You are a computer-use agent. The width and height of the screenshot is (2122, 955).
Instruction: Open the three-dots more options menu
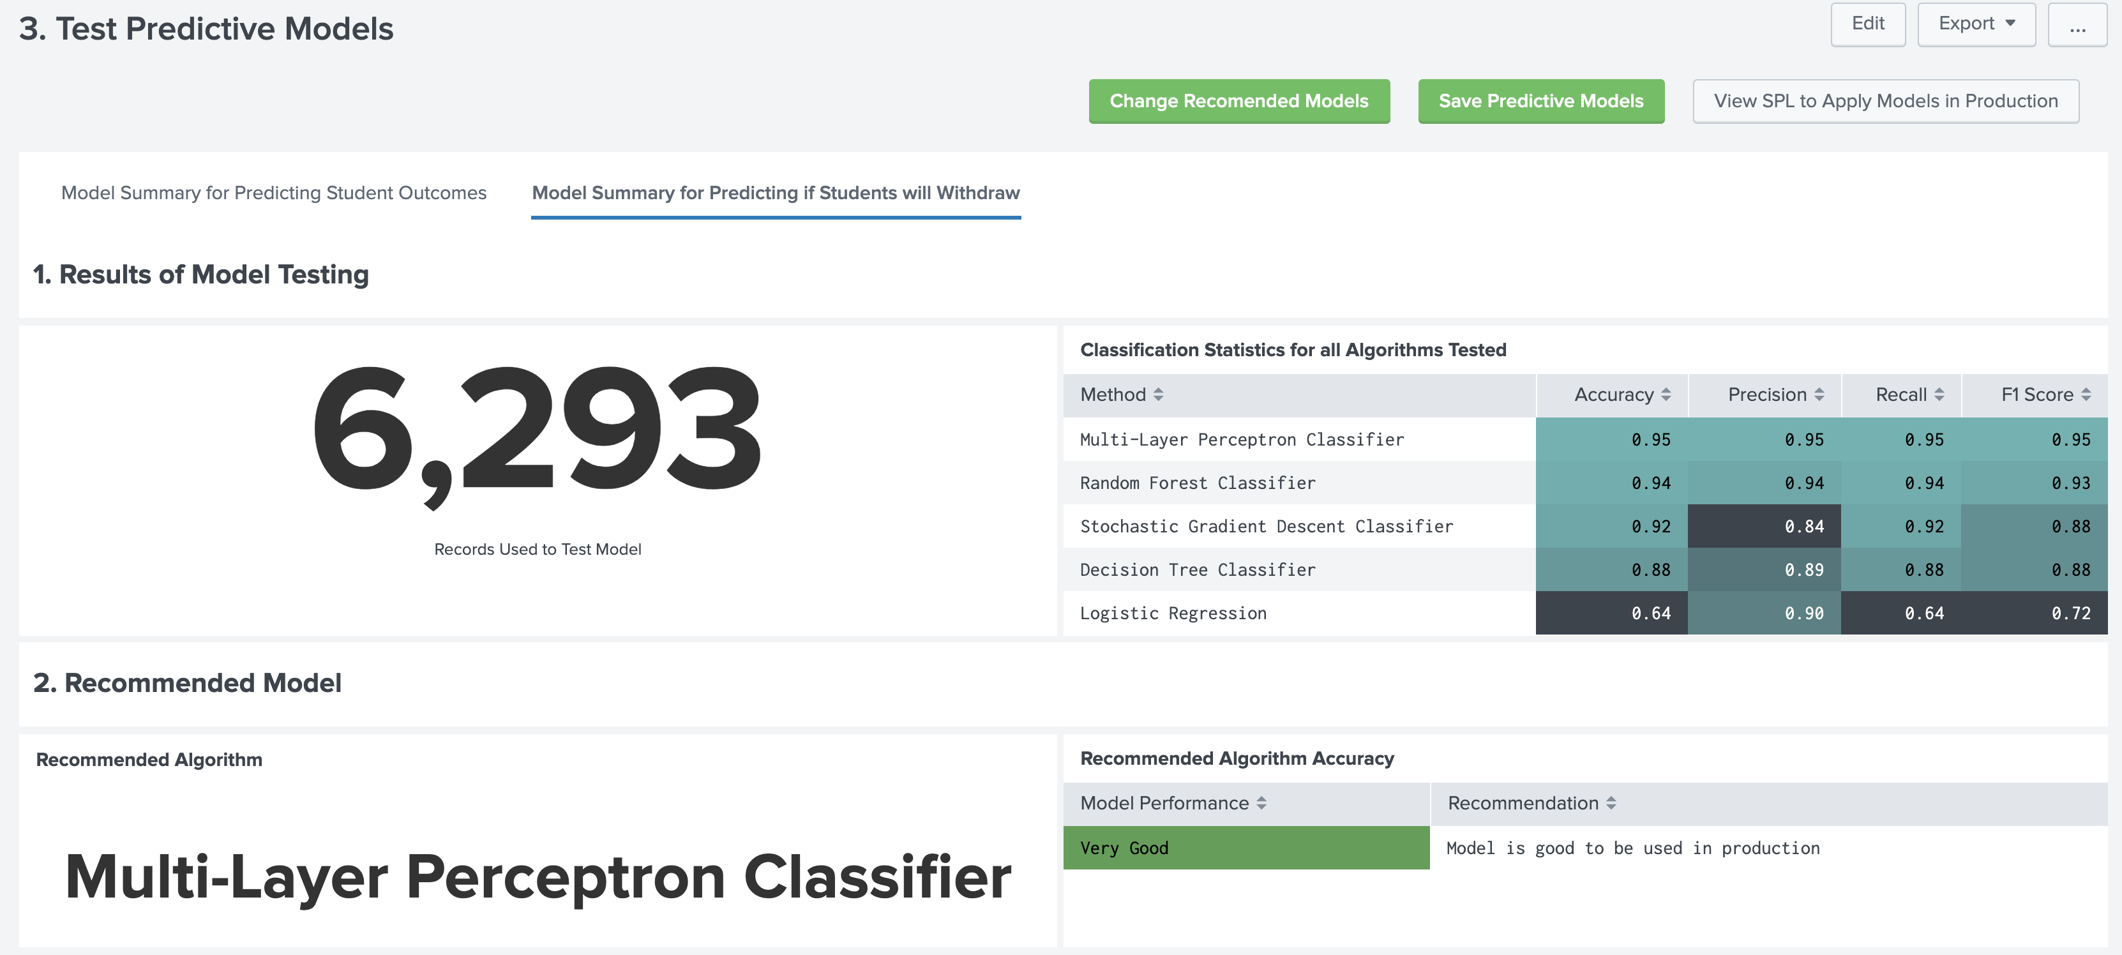click(x=2077, y=26)
